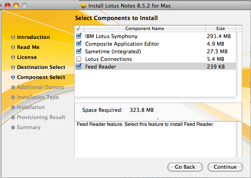Enable the Lotus Connections checkbox
Viewport: 251px width, 178px height.
(79, 59)
